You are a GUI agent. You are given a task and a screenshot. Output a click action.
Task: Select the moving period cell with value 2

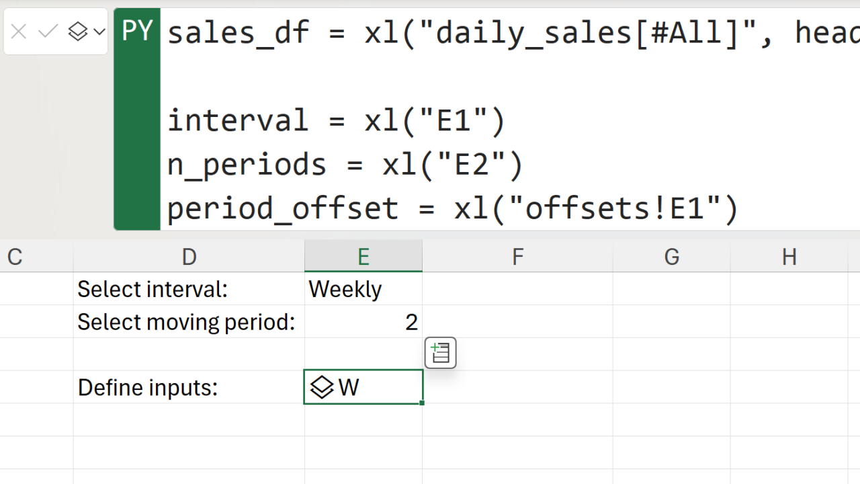pos(363,322)
